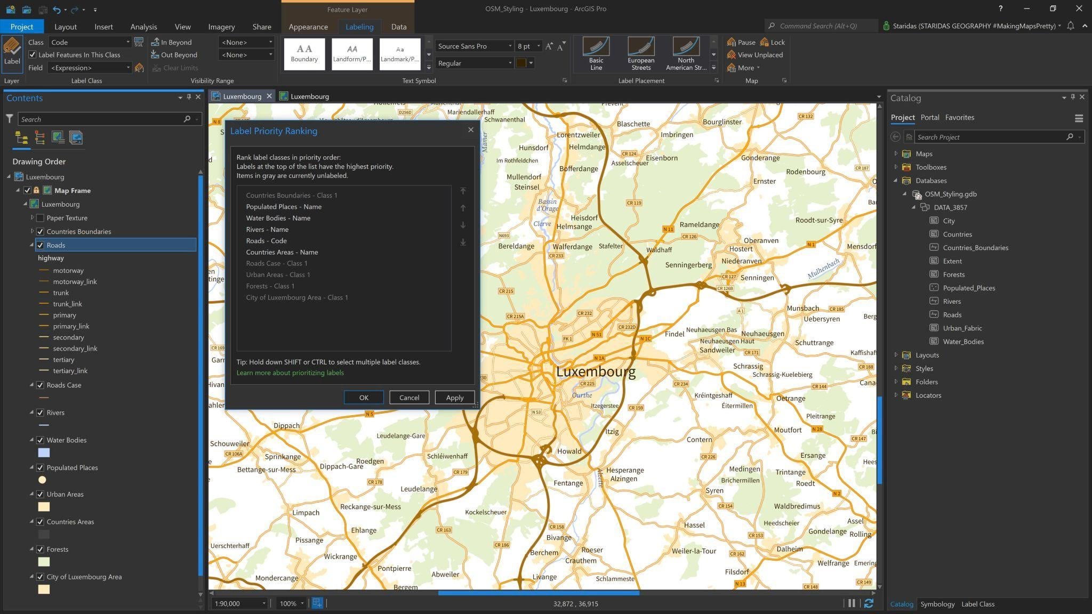Toggle Forests layer visibility checkbox
Screen dimensions: 1092x614
point(40,550)
